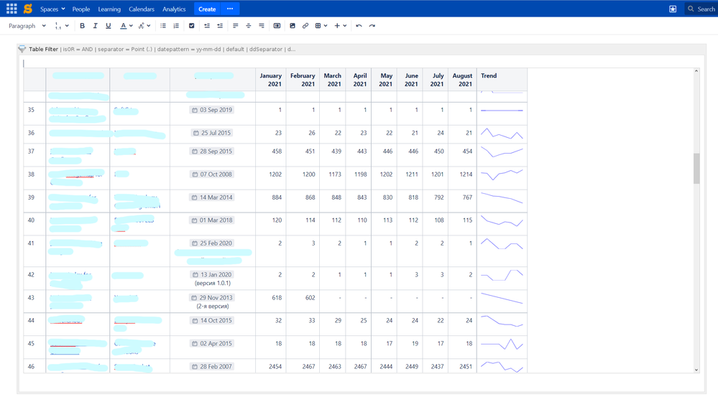Open the Paragraph style dropdown
The height and width of the screenshot is (407, 718).
[x=27, y=26]
